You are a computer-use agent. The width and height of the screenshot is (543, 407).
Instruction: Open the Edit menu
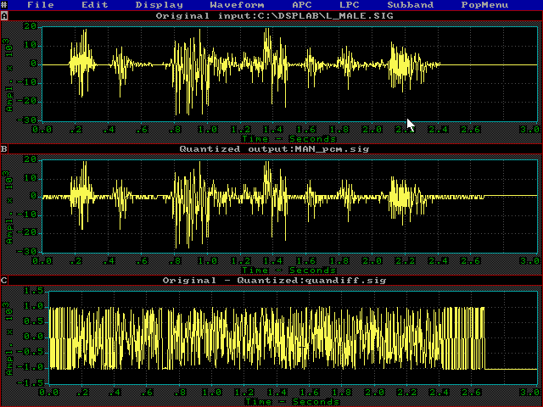[95, 5]
